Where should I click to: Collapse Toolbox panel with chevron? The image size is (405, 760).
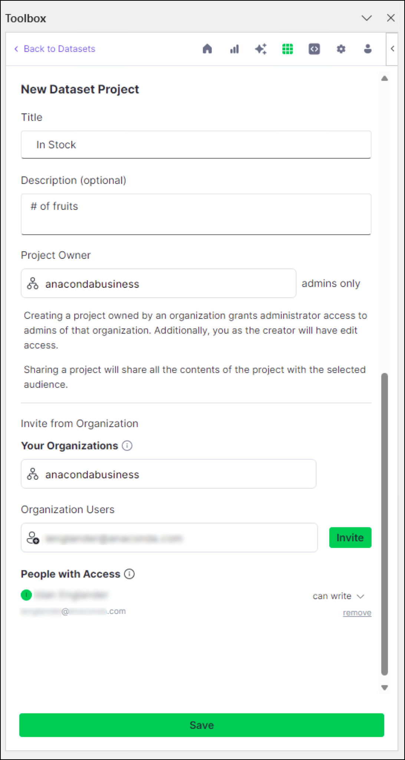366,18
